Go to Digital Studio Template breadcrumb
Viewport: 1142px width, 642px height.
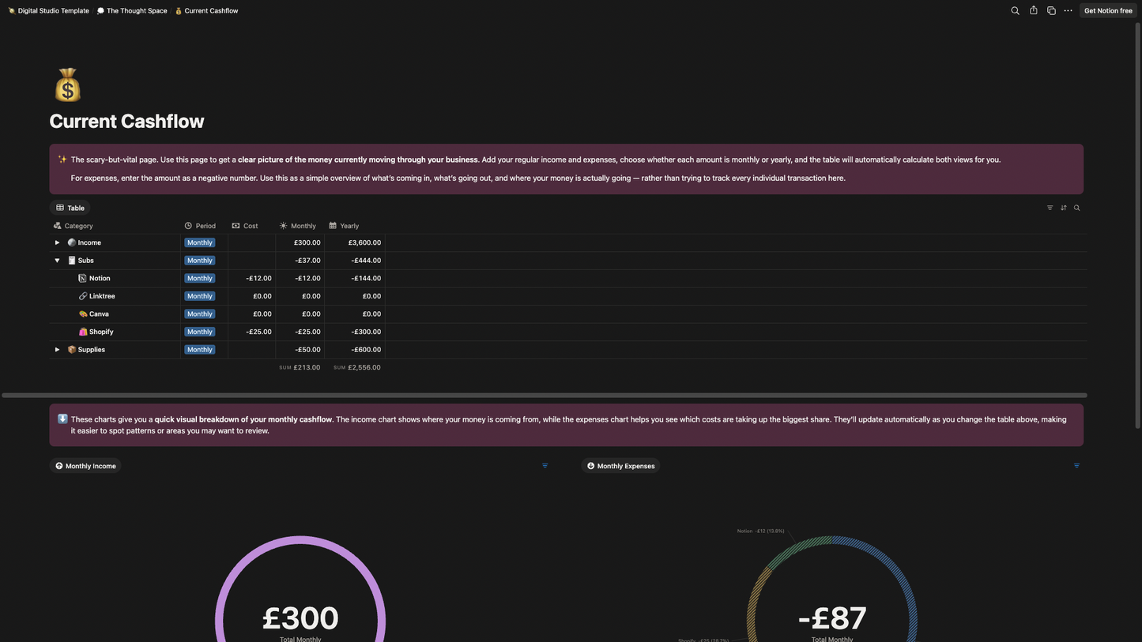(48, 11)
